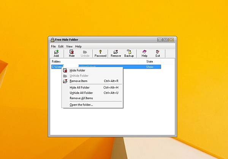This screenshot has width=228, height=159.
Task: Minimize the Free Hide Folder window
Action: 160,40
